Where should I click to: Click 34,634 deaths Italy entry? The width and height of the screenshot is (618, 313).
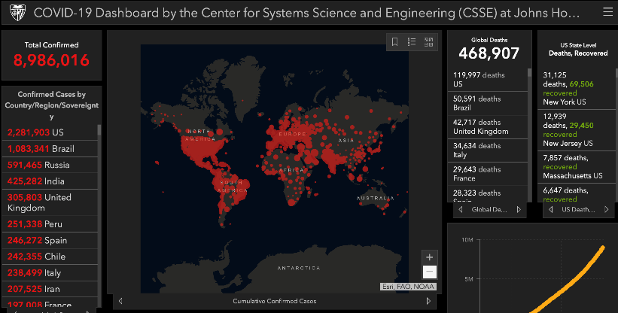tap(487, 150)
